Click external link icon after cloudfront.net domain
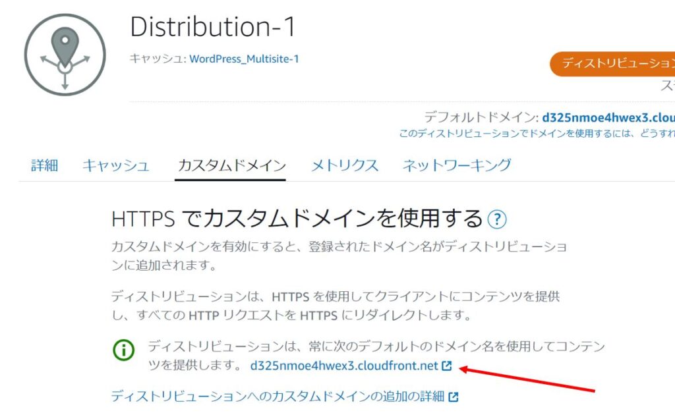Image resolution: width=675 pixels, height=415 pixels. tap(447, 366)
